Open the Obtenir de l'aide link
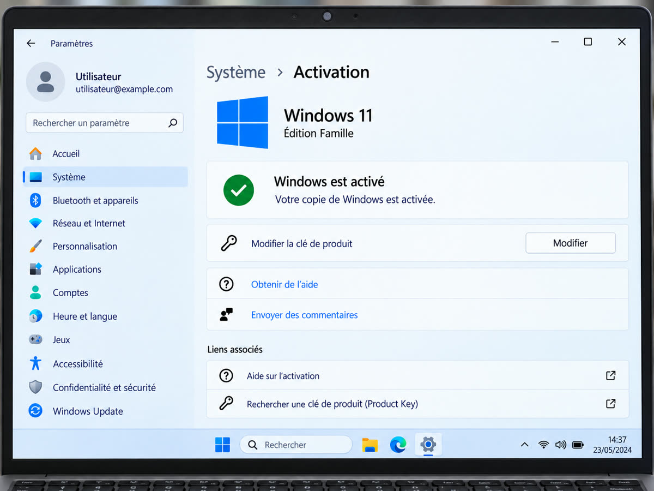This screenshot has height=491, width=654. click(284, 284)
